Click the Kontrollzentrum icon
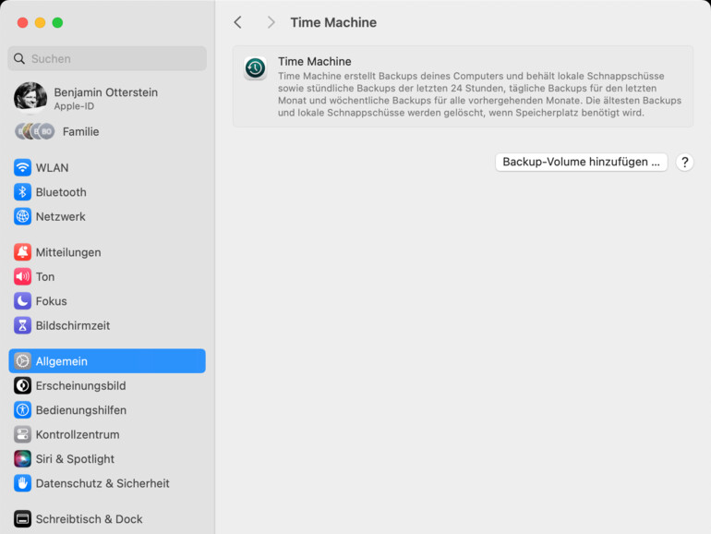Image resolution: width=711 pixels, height=534 pixels. pos(22,434)
